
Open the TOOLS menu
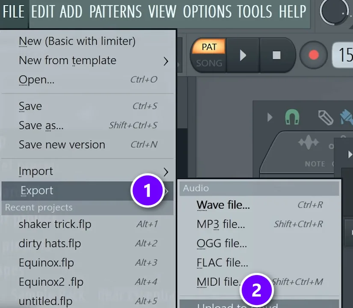point(255,12)
